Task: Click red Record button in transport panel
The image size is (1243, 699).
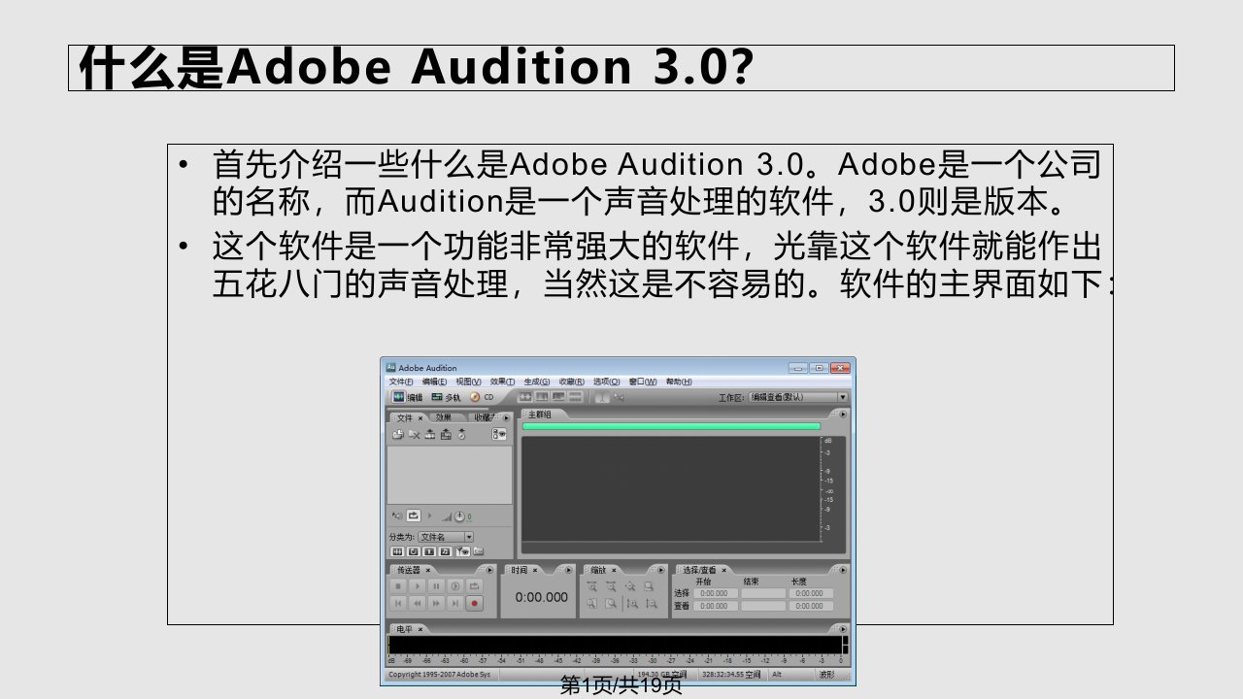Action: click(474, 604)
